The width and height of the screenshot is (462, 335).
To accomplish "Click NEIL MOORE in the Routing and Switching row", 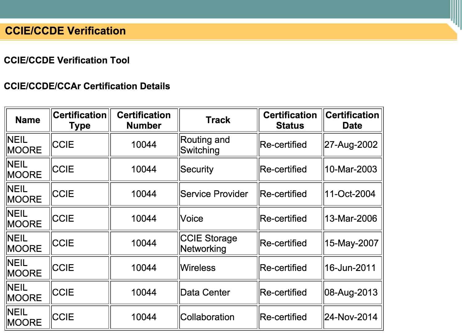I will pyautogui.click(x=24, y=145).
